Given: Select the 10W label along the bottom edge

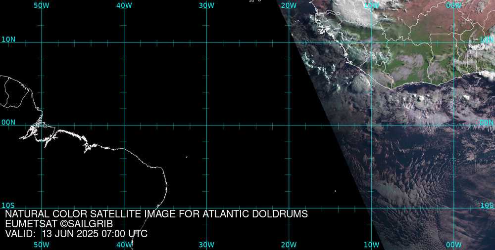Looking at the screenshot, I should [x=371, y=245].
